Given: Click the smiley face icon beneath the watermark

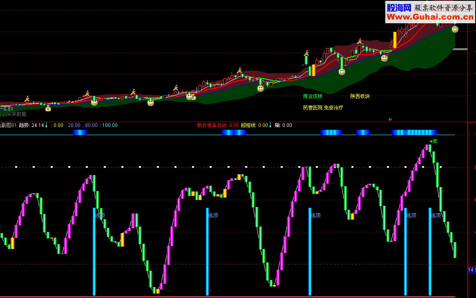Looking at the screenshot, I should pos(455,29).
